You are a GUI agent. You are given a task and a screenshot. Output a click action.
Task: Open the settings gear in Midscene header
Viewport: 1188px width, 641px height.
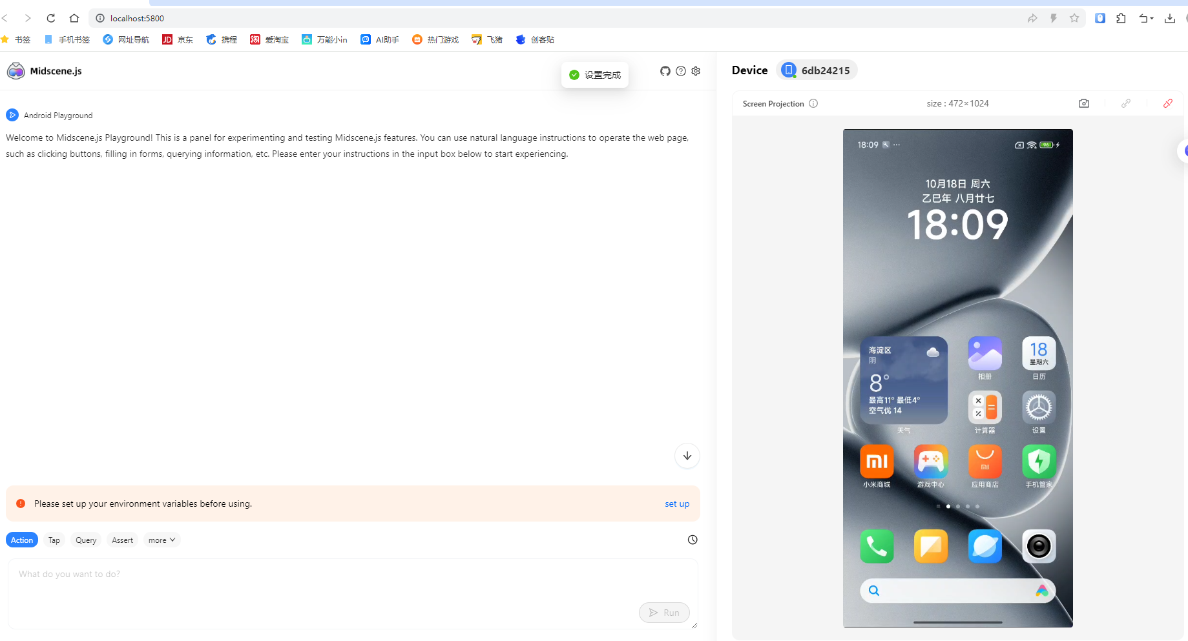click(x=696, y=71)
